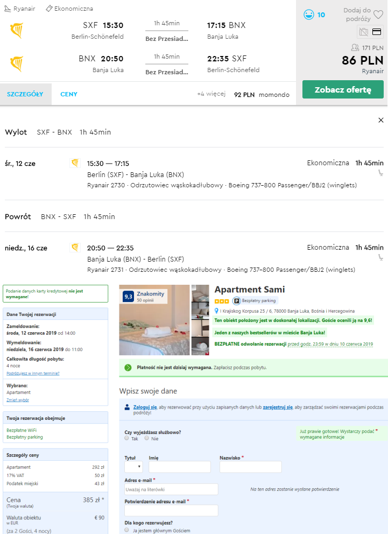Viewport: 388px width, 534px height.
Task: Click the Ryanair harp logo for BNX departure
Action: (17, 64)
